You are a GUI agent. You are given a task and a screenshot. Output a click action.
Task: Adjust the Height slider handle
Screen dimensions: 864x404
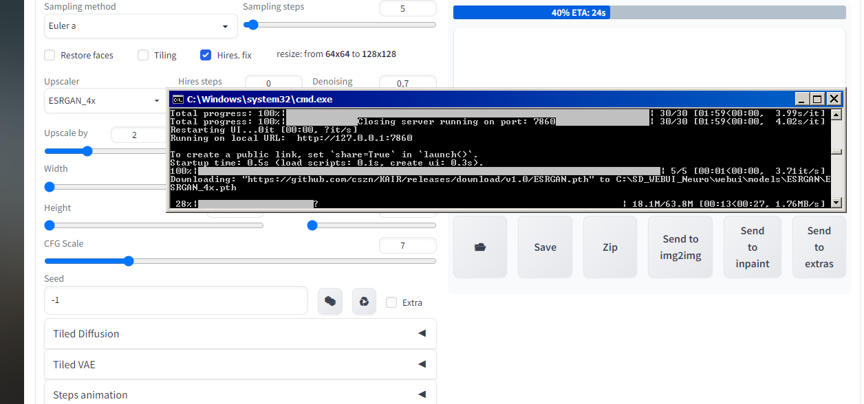[50, 225]
